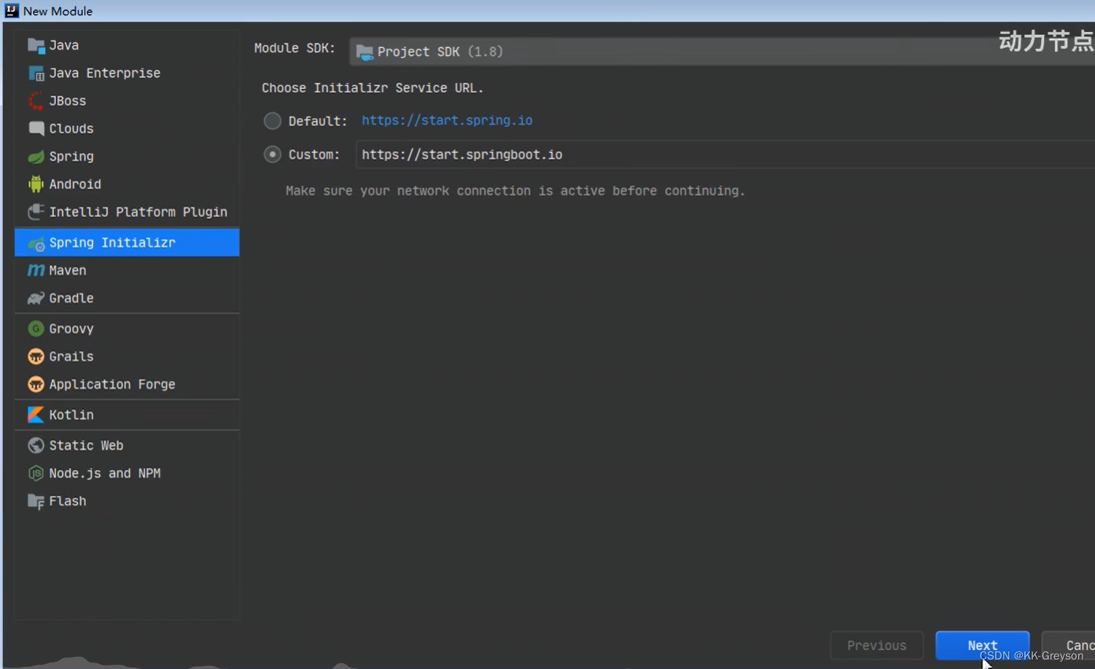
Task: Choose the Java module type
Action: (x=127, y=45)
